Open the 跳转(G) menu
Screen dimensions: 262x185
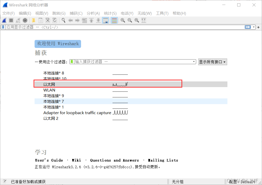tap(59, 13)
